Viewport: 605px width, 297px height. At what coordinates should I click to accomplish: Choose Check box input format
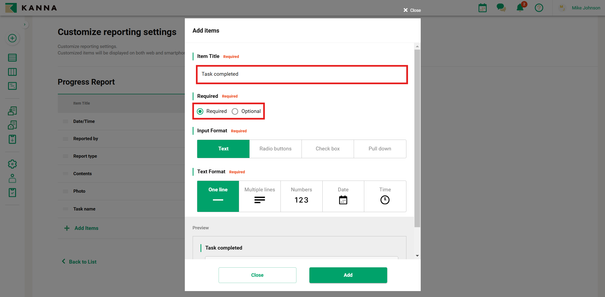click(x=327, y=149)
